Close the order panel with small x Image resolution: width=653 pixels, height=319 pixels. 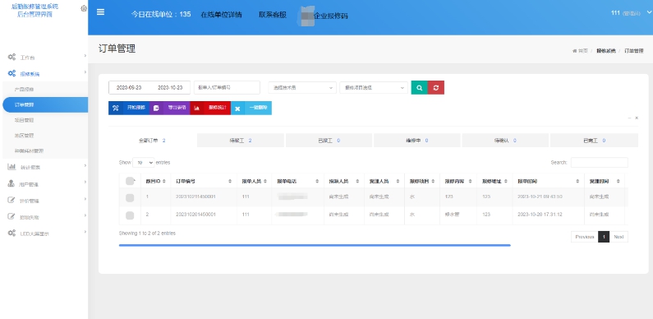[x=637, y=118]
